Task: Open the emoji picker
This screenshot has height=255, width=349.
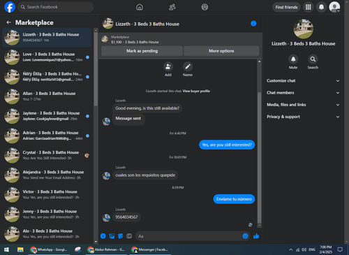Action: coord(245,236)
